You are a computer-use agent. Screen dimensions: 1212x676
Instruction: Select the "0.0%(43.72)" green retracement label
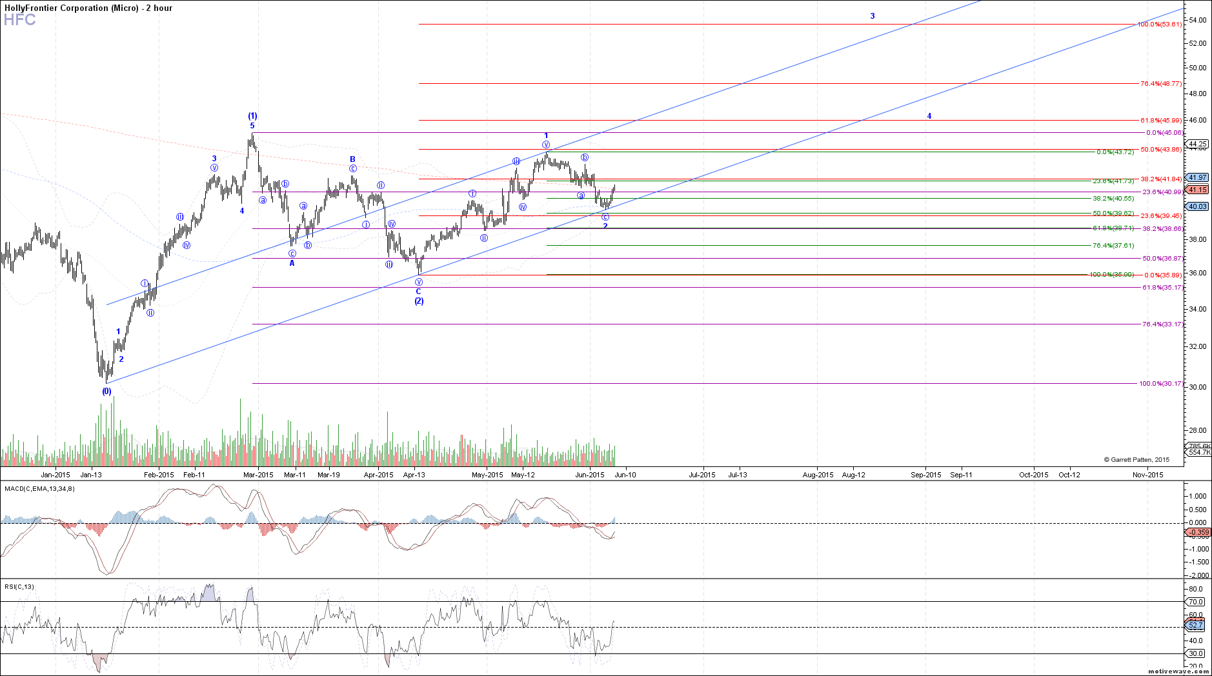(1115, 152)
